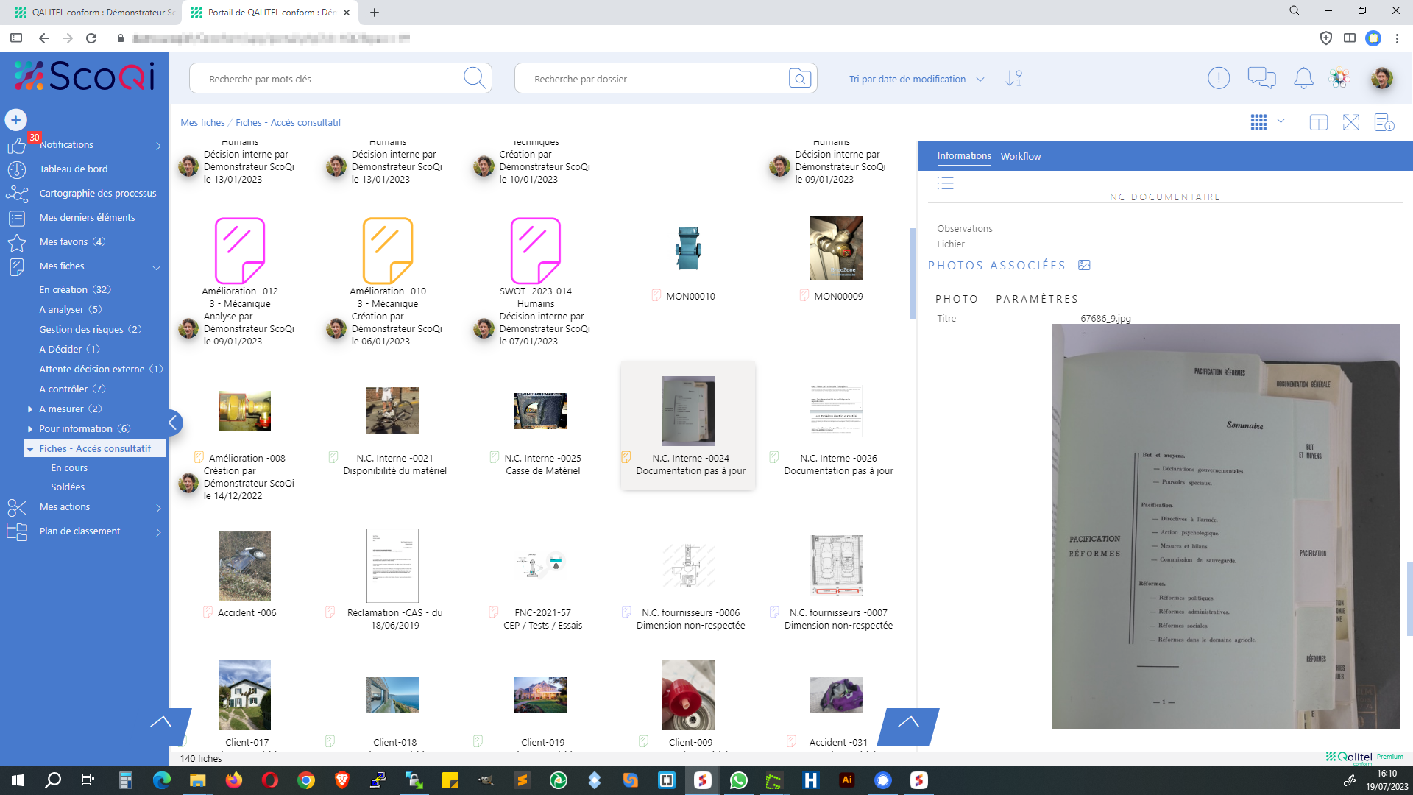Image resolution: width=1413 pixels, height=795 pixels.
Task: Open the Amélioration -012 card icon
Action: coord(239,250)
